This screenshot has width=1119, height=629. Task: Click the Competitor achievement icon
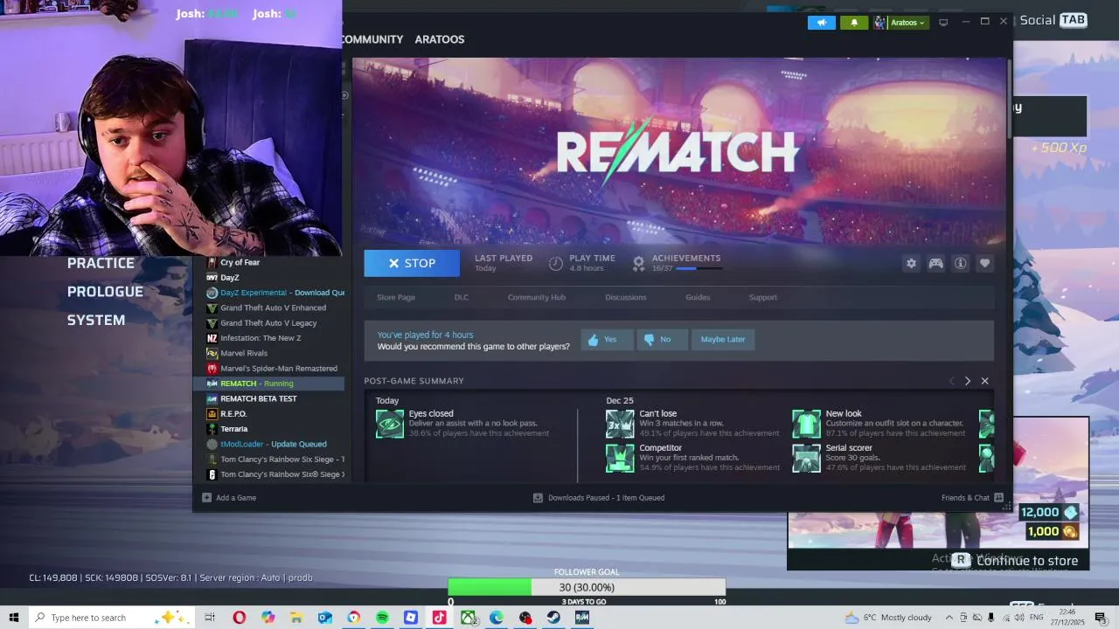point(620,458)
